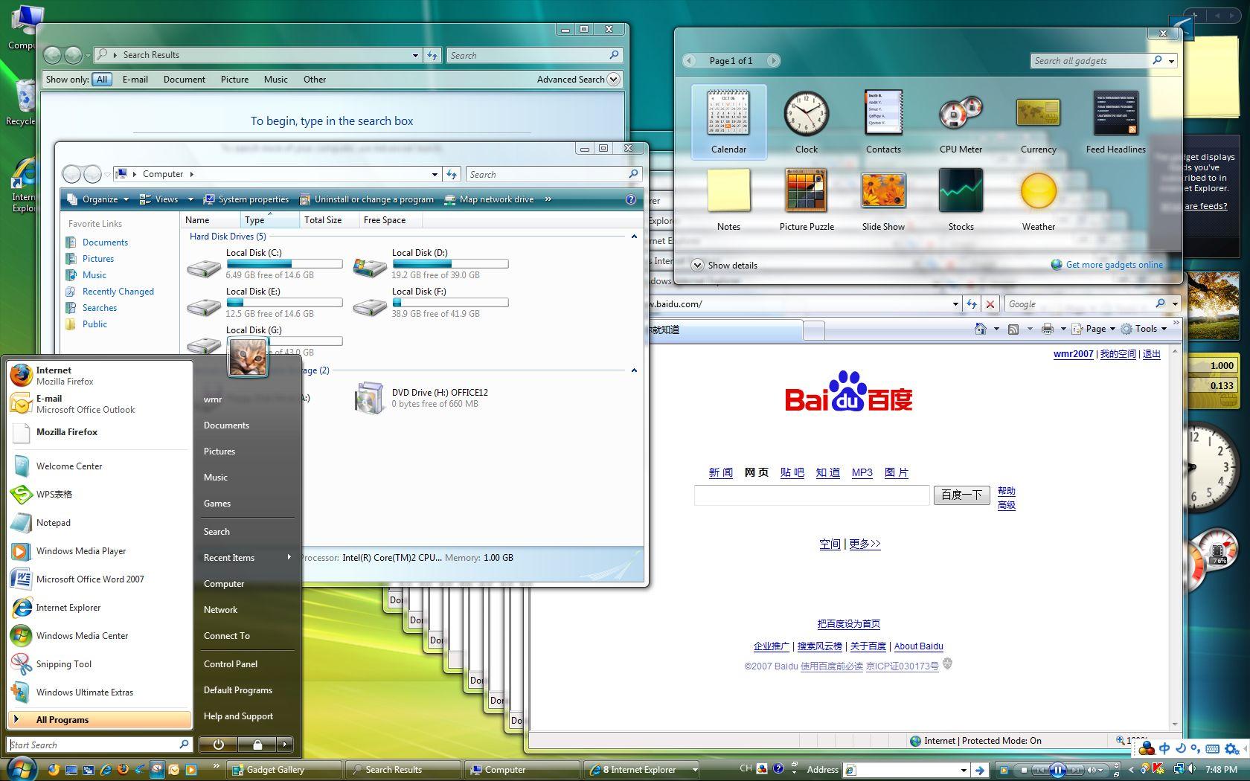Click Map network drive button
The height and width of the screenshot is (781, 1250).
pos(489,199)
